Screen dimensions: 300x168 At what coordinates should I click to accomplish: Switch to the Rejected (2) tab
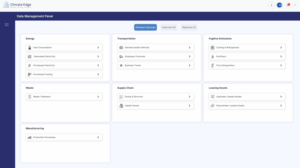pyautogui.click(x=189, y=27)
